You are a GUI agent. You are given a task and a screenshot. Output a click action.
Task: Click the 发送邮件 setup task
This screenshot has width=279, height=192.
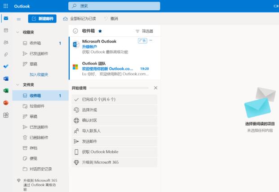tap(115, 141)
